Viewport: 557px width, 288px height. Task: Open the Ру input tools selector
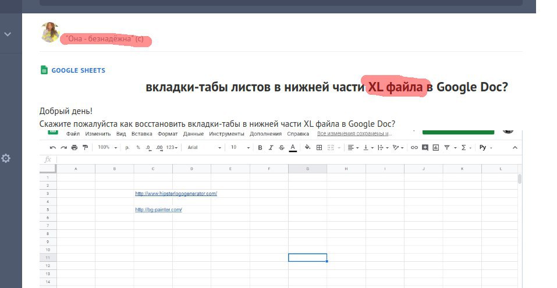point(485,147)
